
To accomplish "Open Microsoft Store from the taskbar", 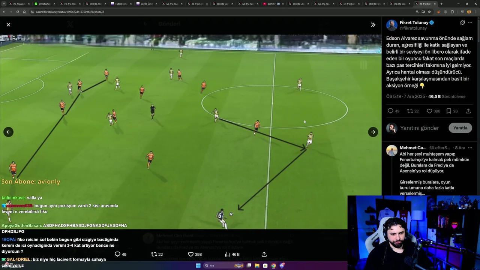I will [265, 265].
